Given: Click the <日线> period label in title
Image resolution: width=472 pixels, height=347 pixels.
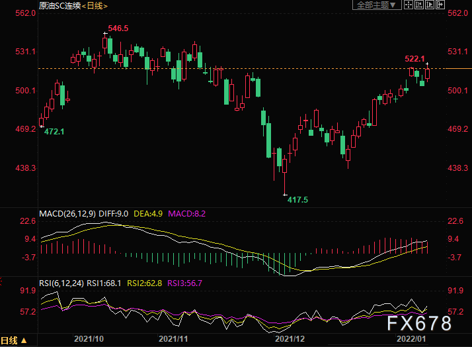Looking at the screenshot, I should [95, 5].
